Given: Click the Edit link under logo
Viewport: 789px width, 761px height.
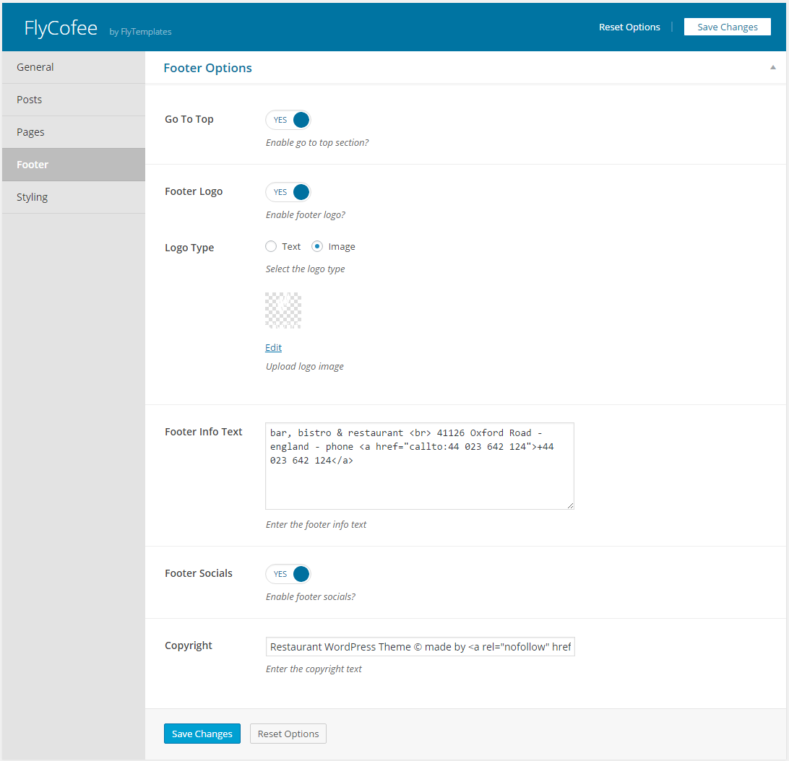Looking at the screenshot, I should click(x=273, y=347).
